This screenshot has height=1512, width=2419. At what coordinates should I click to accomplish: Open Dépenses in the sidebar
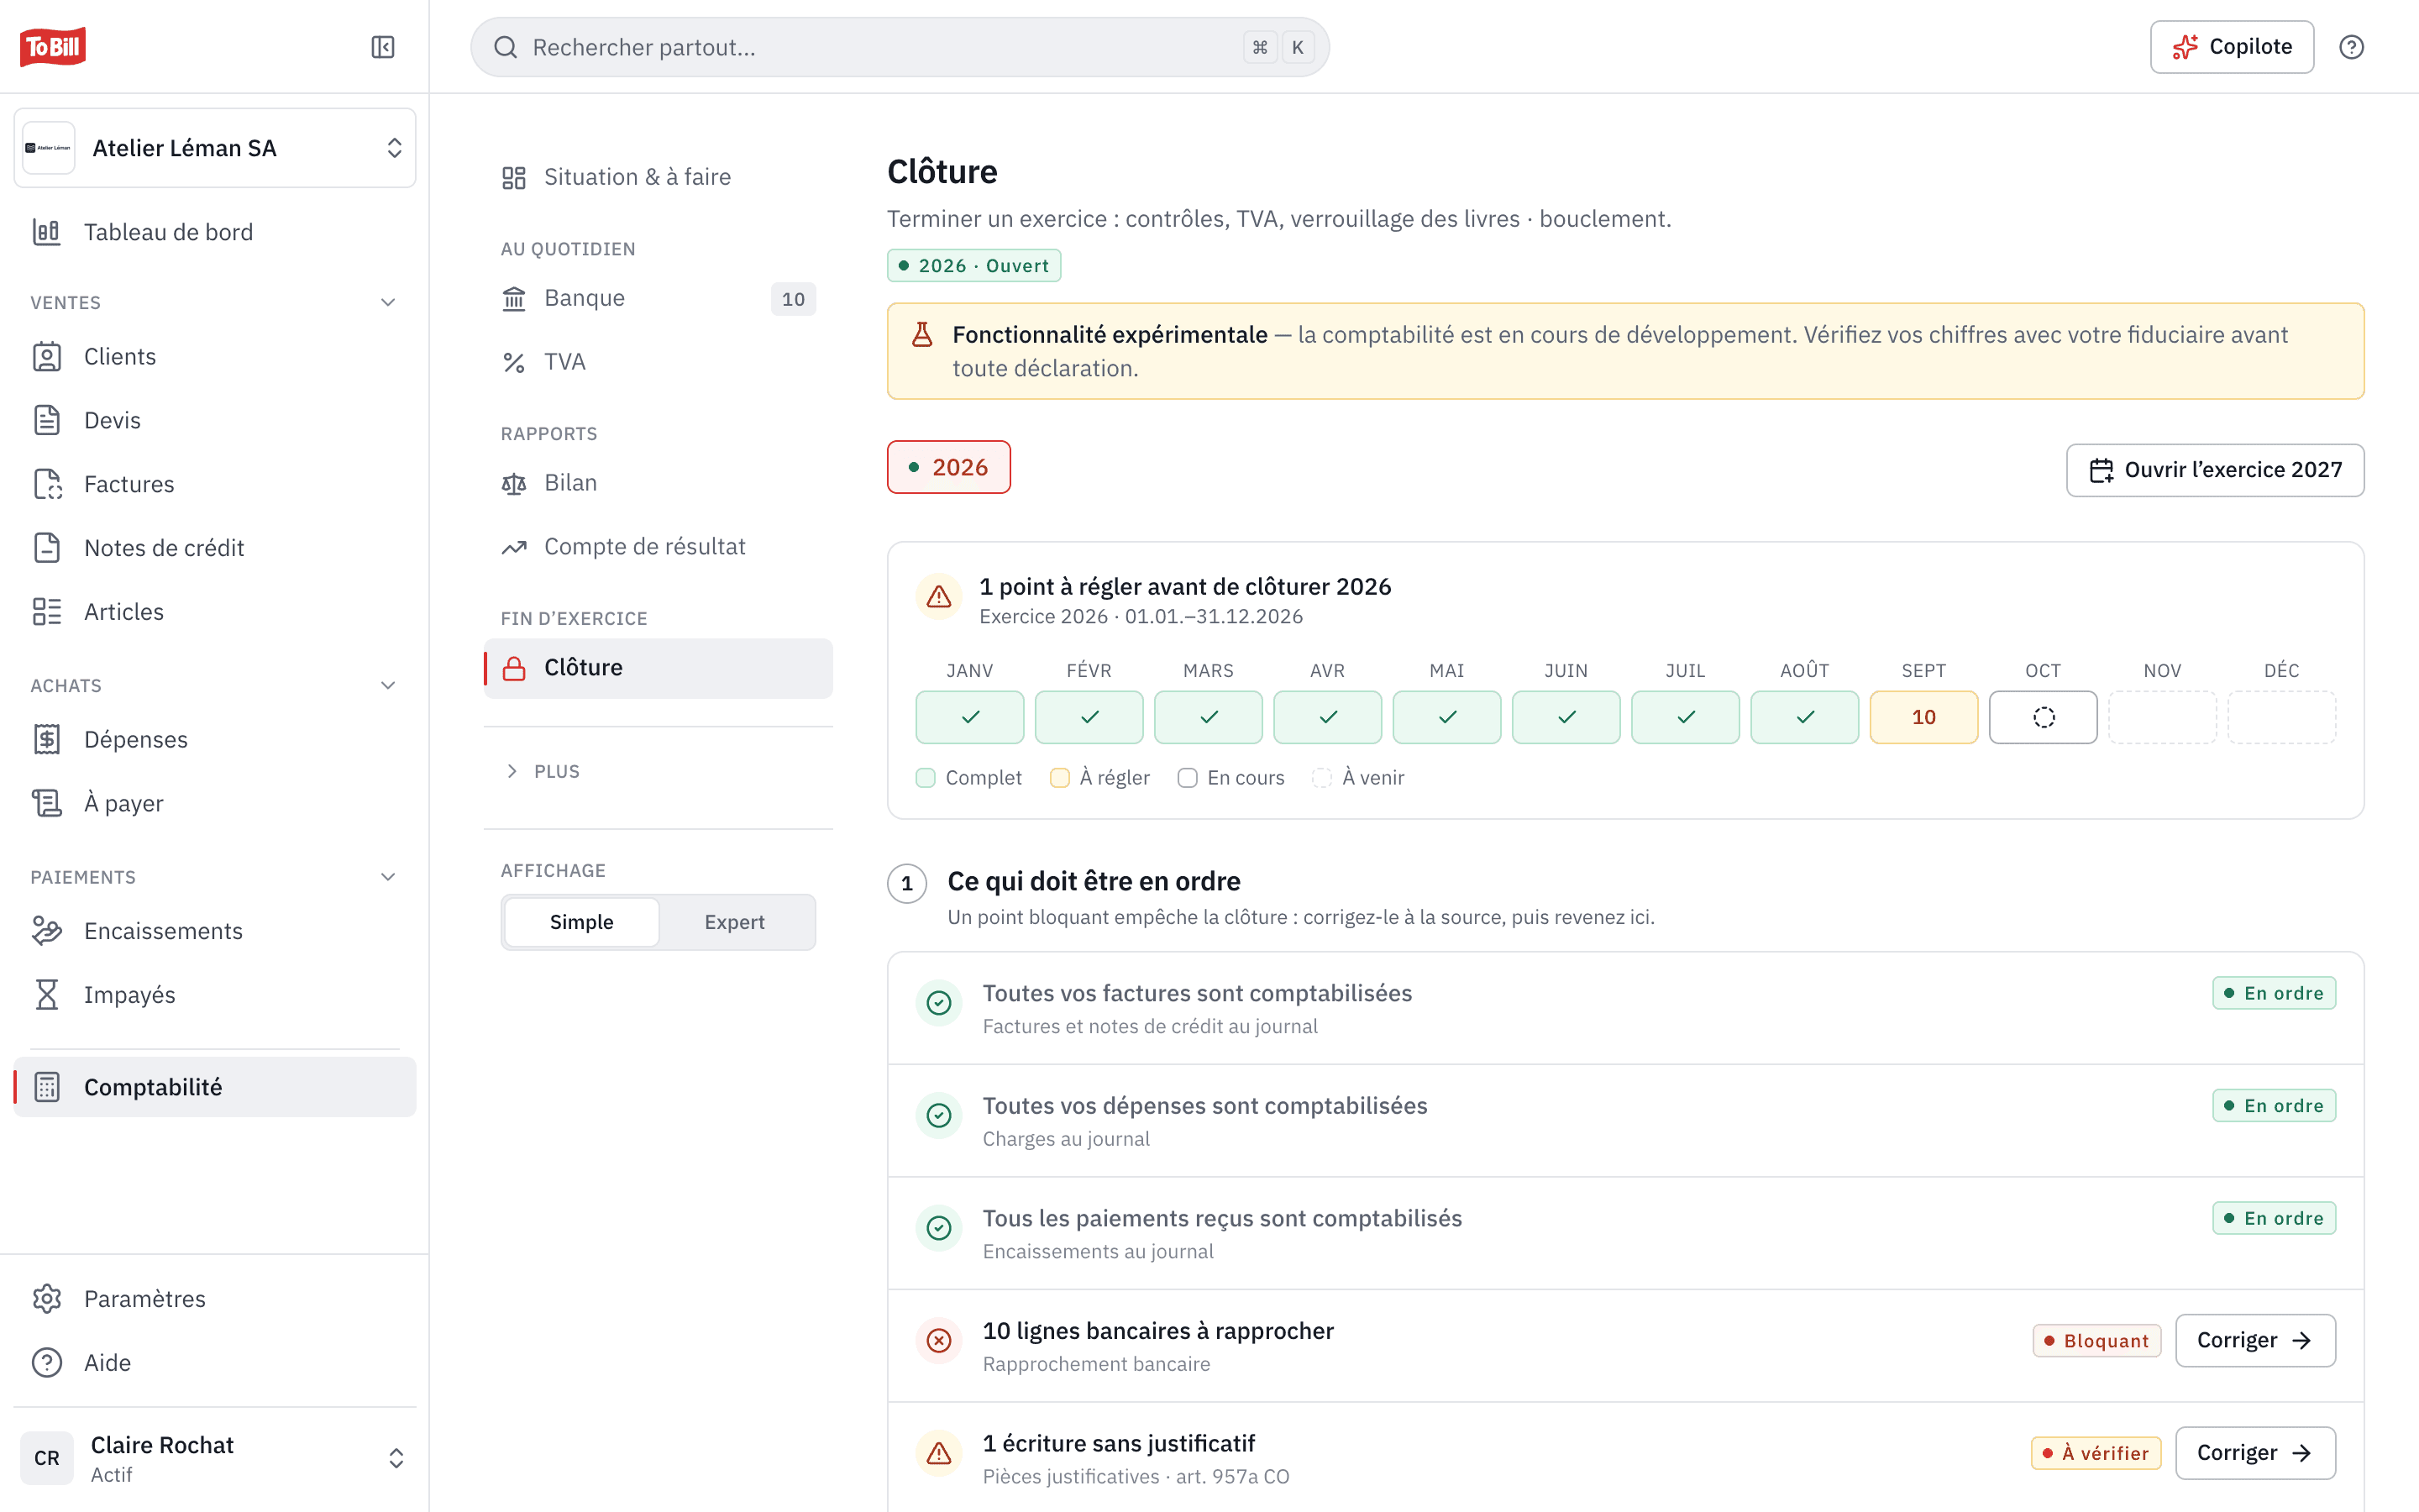click(215, 739)
